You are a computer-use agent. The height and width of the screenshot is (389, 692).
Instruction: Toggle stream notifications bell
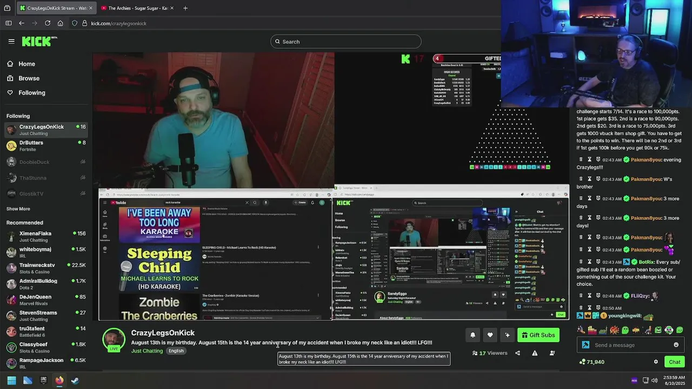[x=473, y=335]
